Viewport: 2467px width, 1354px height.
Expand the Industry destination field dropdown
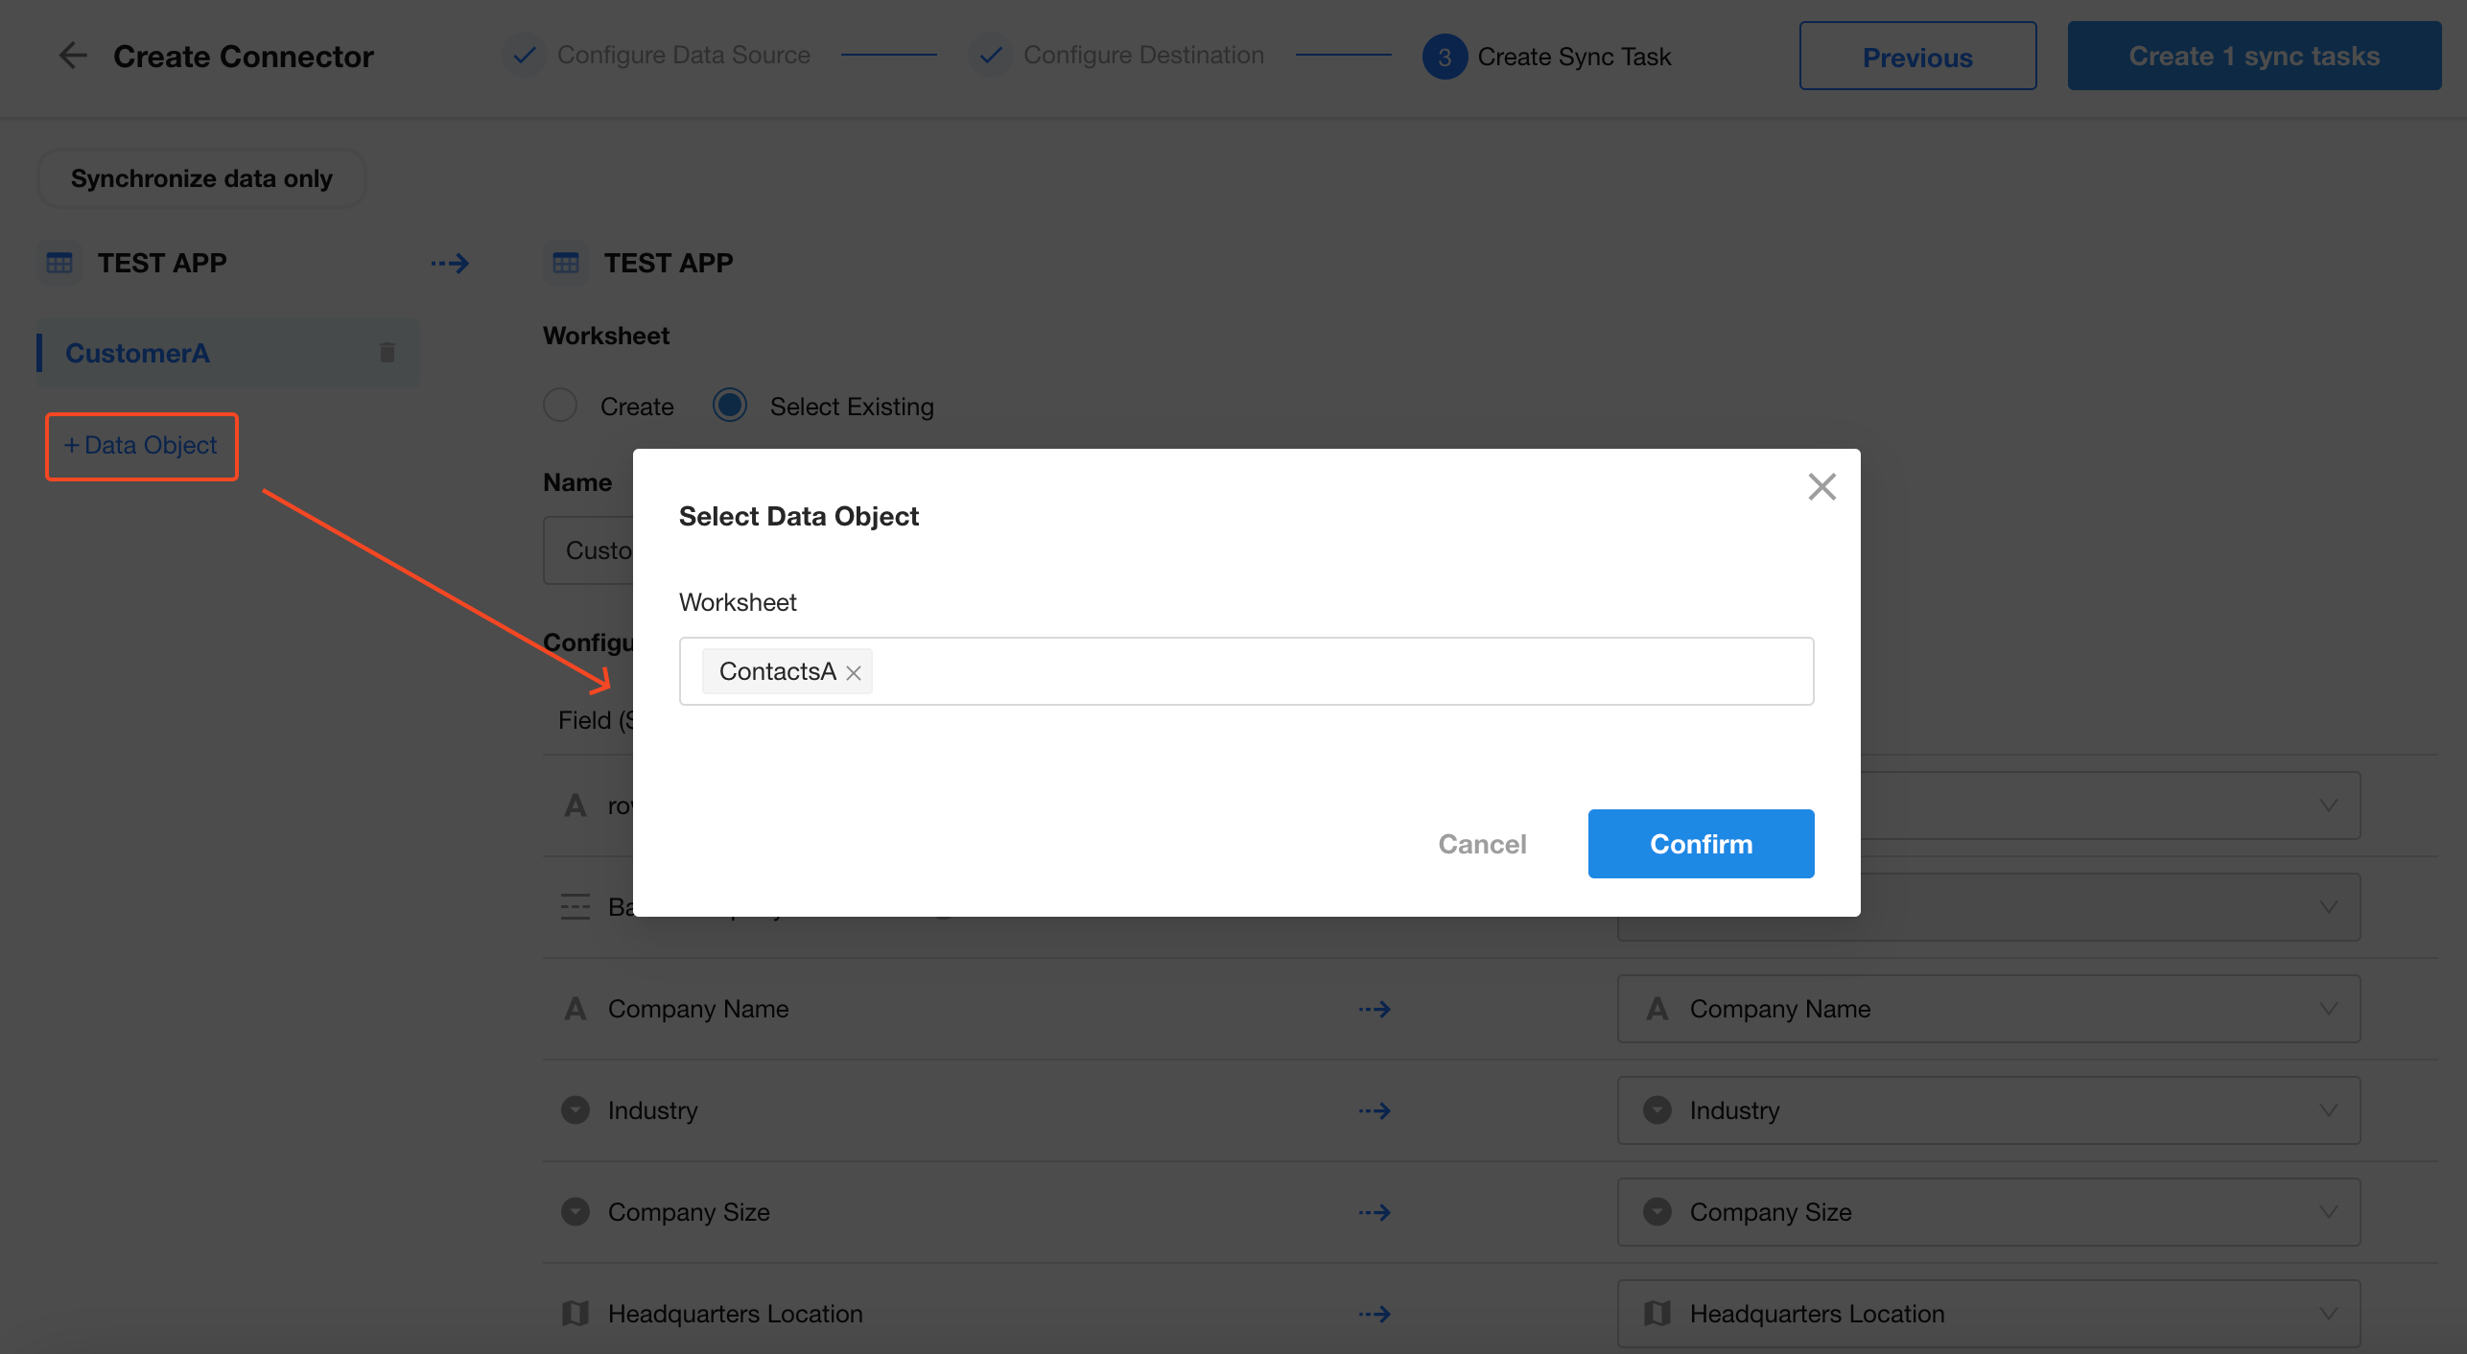(1987, 1110)
